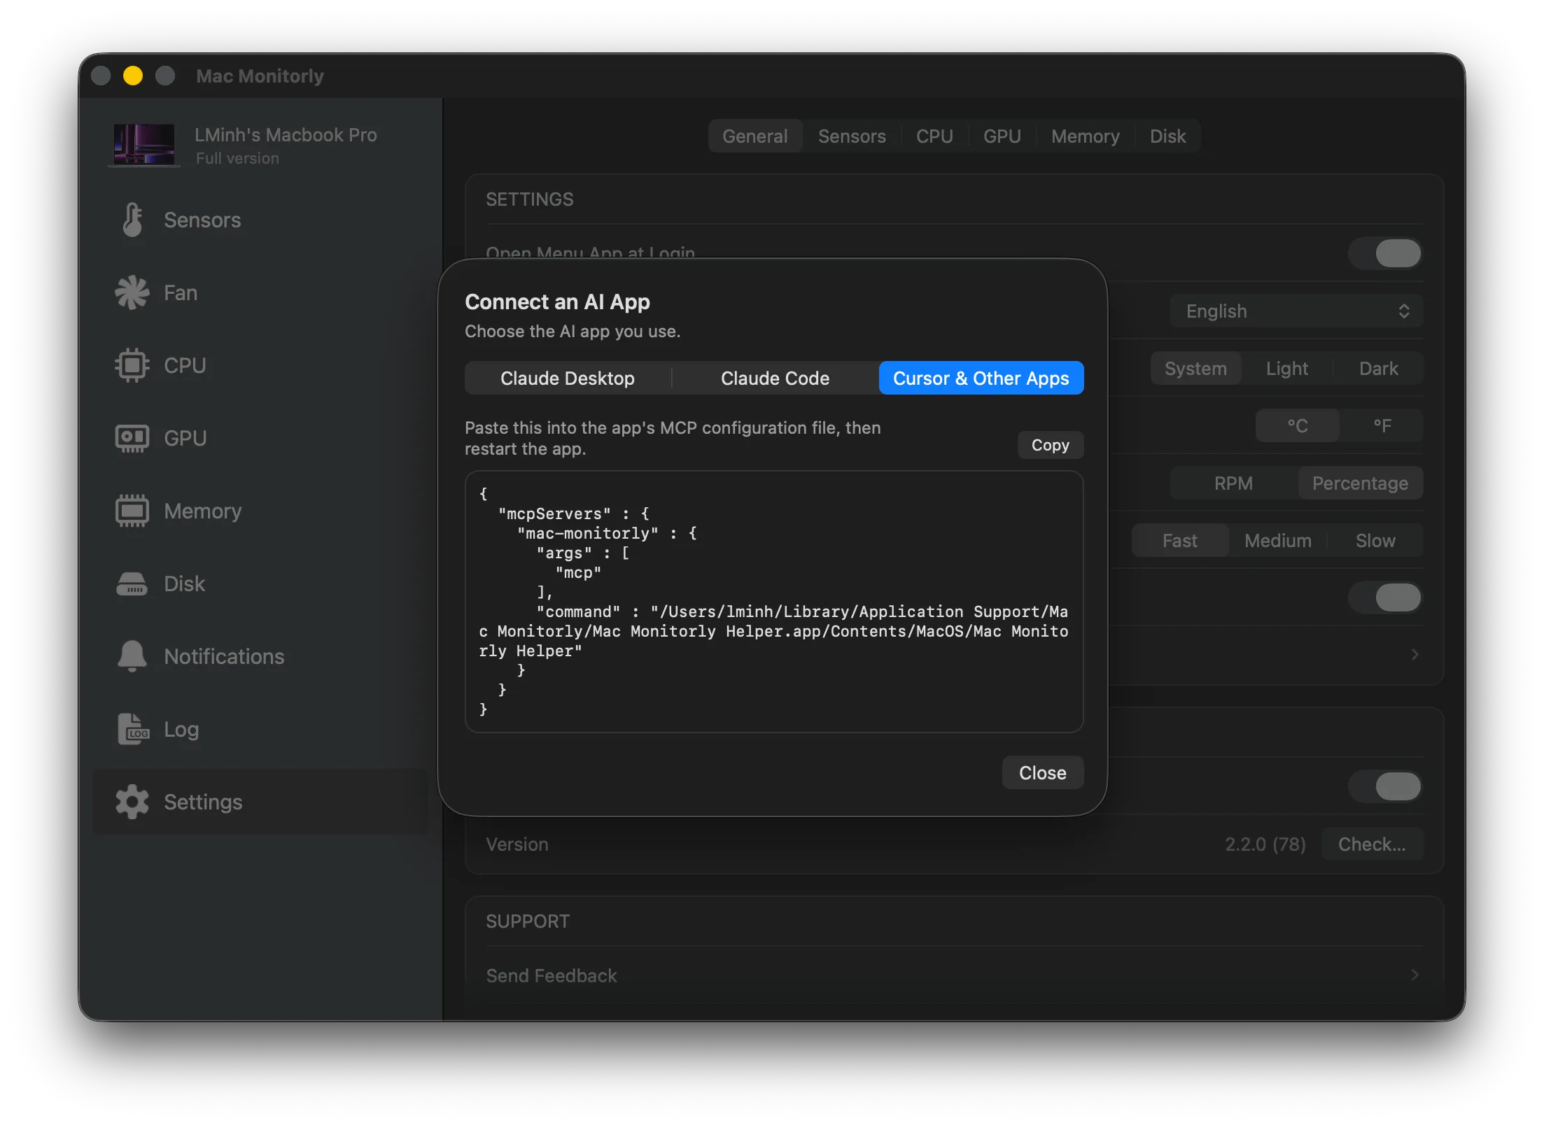
Task: Expand the chevron row above the settings panel's bottom edge
Action: pyautogui.click(x=1415, y=655)
